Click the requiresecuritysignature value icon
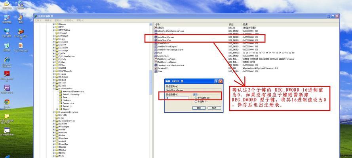 pos(156,65)
